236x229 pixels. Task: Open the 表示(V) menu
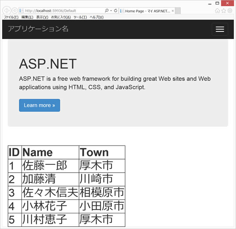point(42,17)
